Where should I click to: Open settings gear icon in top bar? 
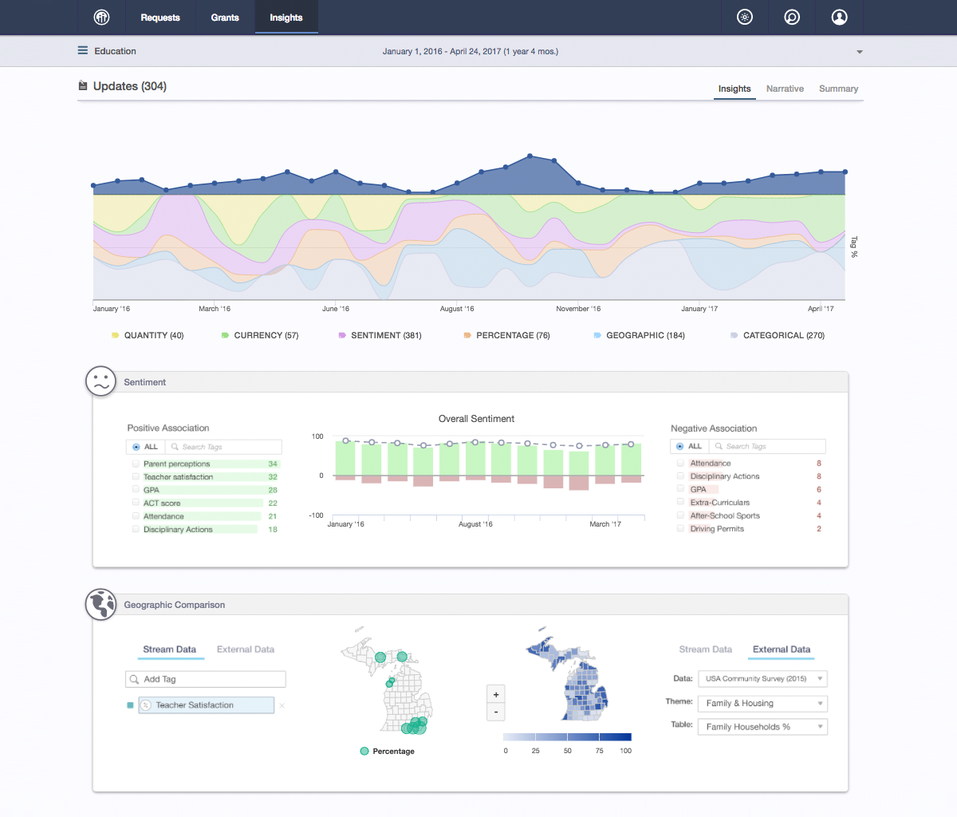[744, 17]
